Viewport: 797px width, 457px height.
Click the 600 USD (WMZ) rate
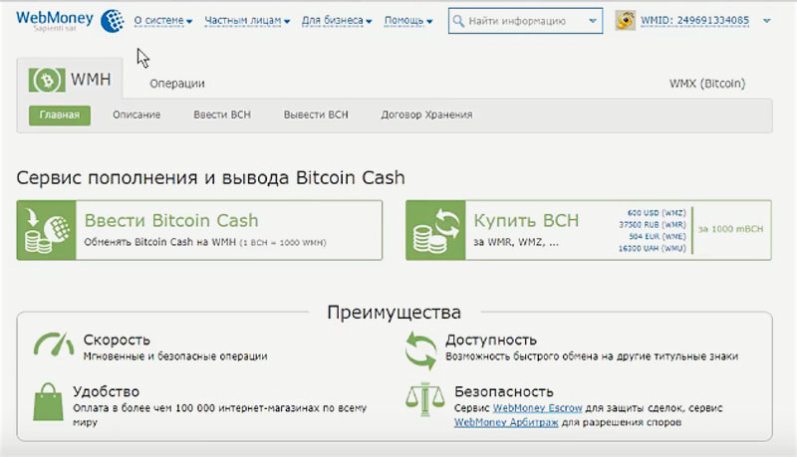click(x=657, y=213)
